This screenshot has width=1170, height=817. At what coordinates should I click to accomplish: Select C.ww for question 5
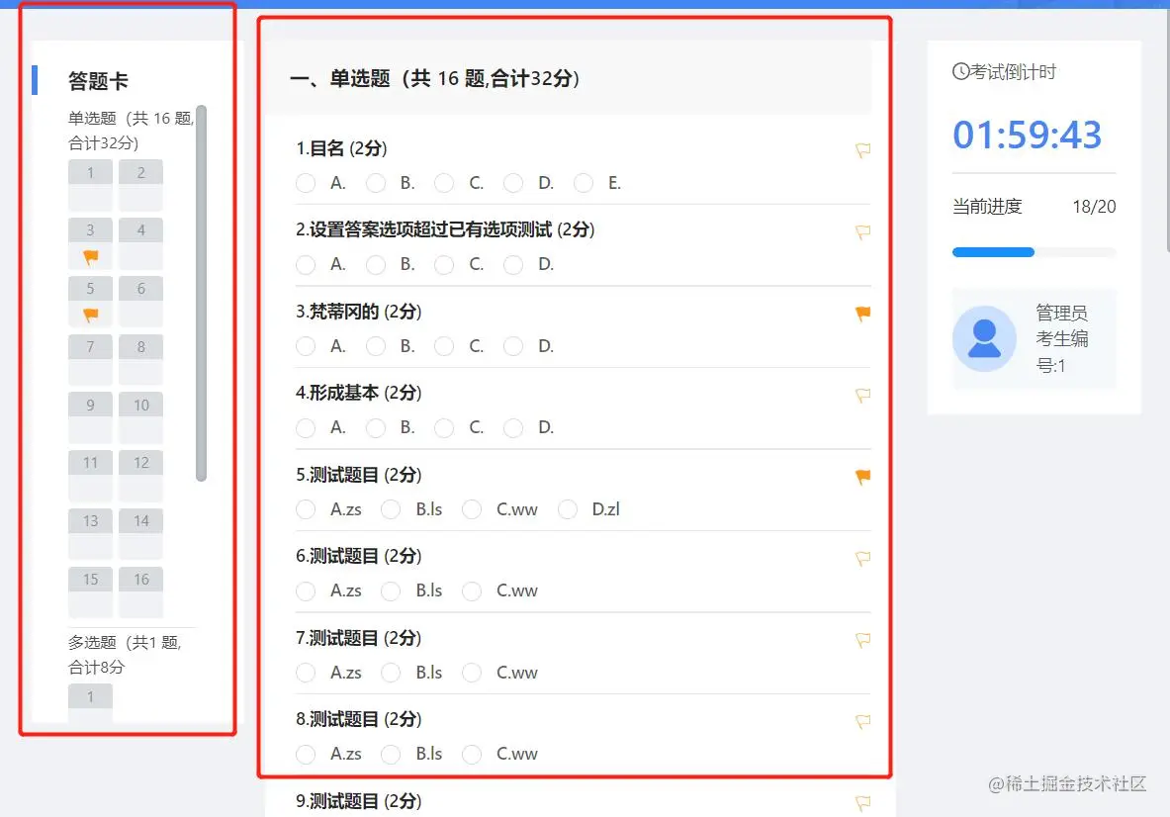(x=472, y=508)
